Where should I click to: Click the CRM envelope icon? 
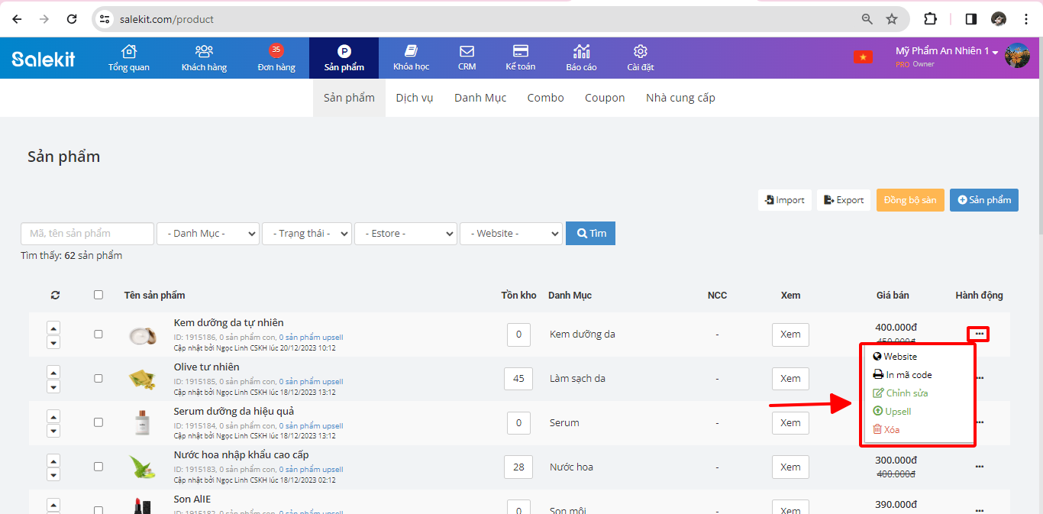(467, 52)
